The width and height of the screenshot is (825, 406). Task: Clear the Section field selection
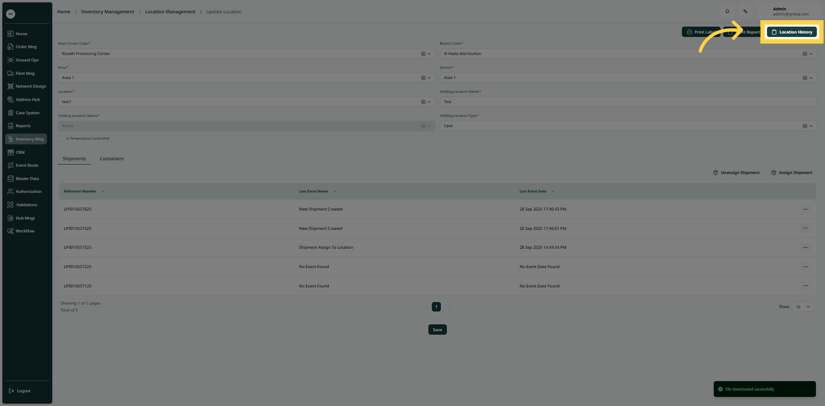point(805,78)
